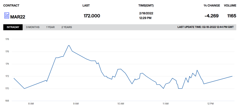Click the 178 y-axis label

(x=7, y=39)
